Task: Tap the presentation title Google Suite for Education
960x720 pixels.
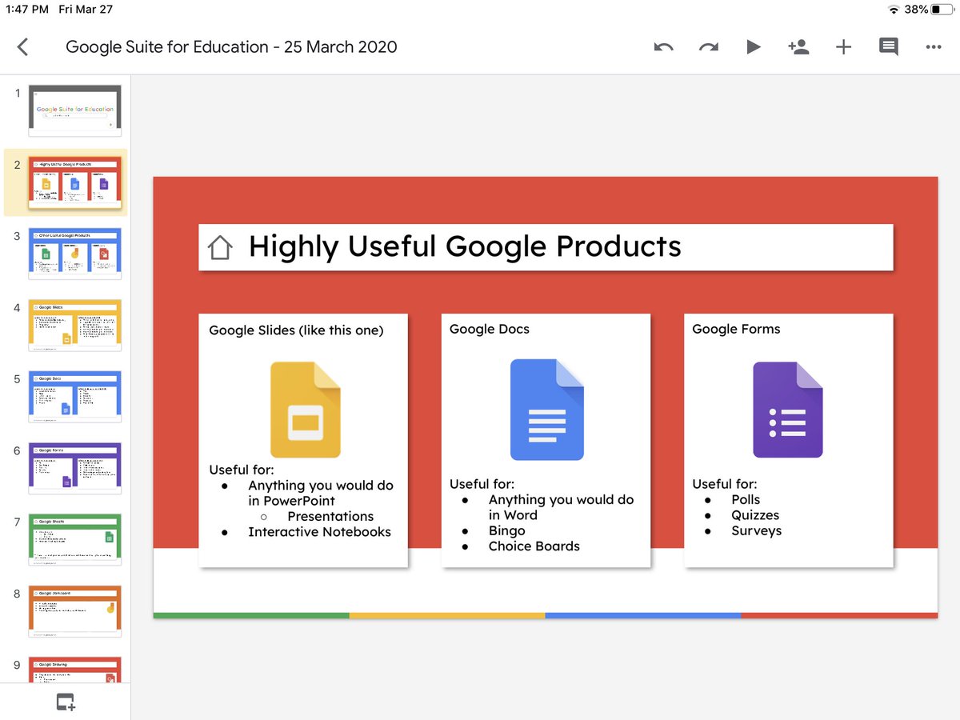Action: [x=231, y=47]
